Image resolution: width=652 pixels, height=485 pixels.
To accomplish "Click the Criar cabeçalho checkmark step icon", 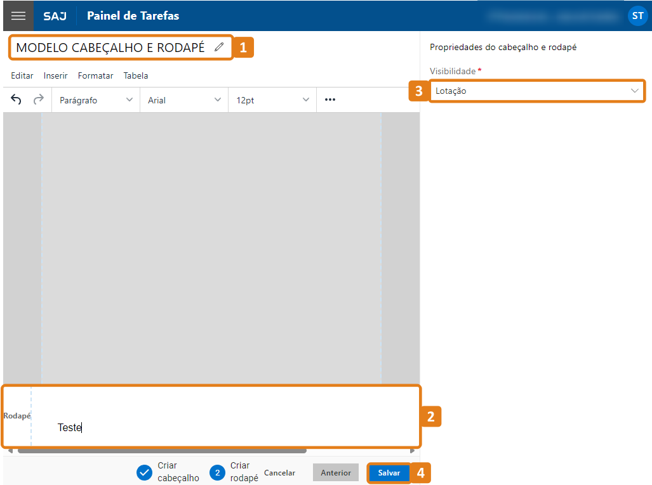I will (145, 473).
